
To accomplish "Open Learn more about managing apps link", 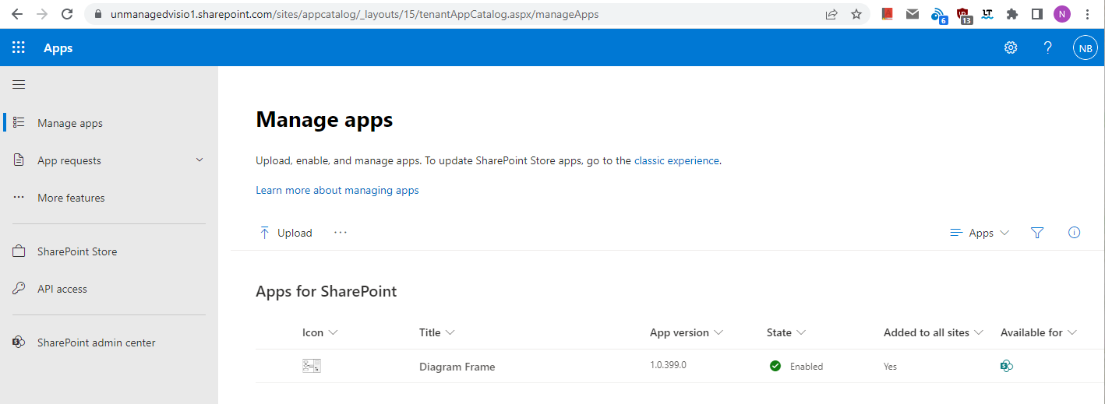I will (337, 190).
